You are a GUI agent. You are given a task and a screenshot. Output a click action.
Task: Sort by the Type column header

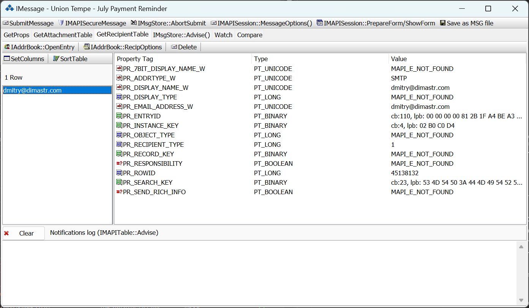pyautogui.click(x=320, y=59)
